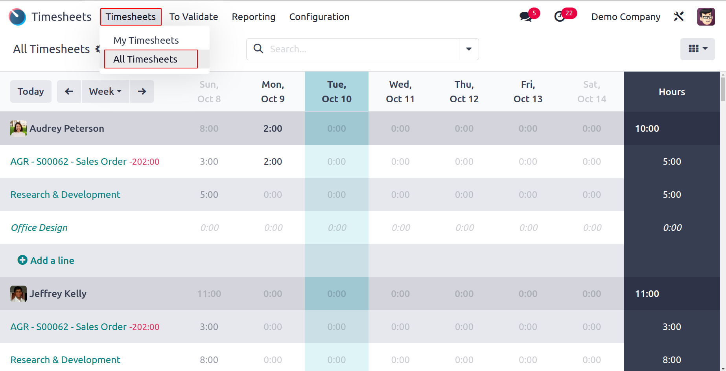The width and height of the screenshot is (726, 371).
Task: Click Jeffrey Kelly's avatar photo
Action: pyautogui.click(x=18, y=294)
